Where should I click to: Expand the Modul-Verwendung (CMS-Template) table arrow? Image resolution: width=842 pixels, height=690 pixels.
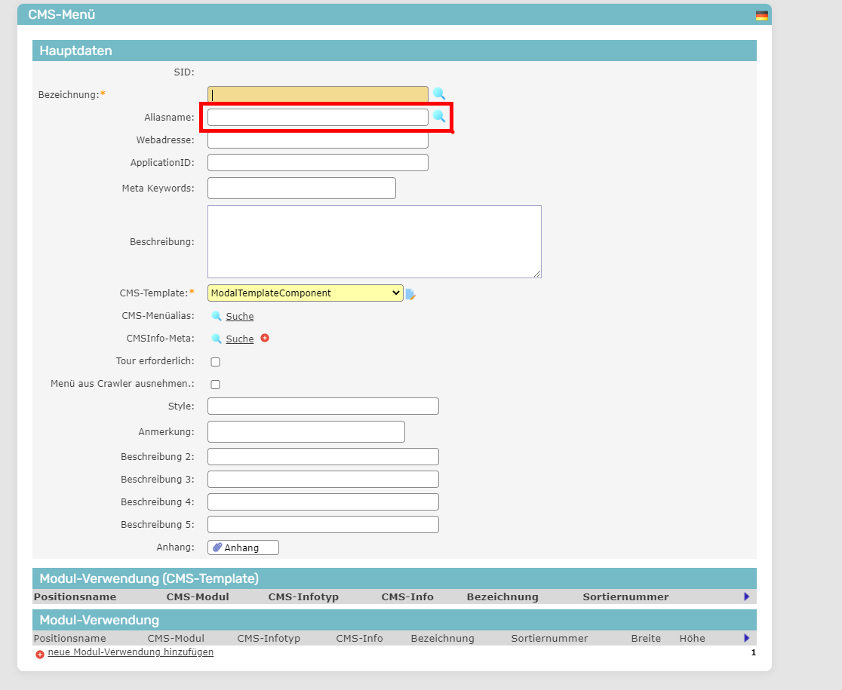[x=746, y=596]
